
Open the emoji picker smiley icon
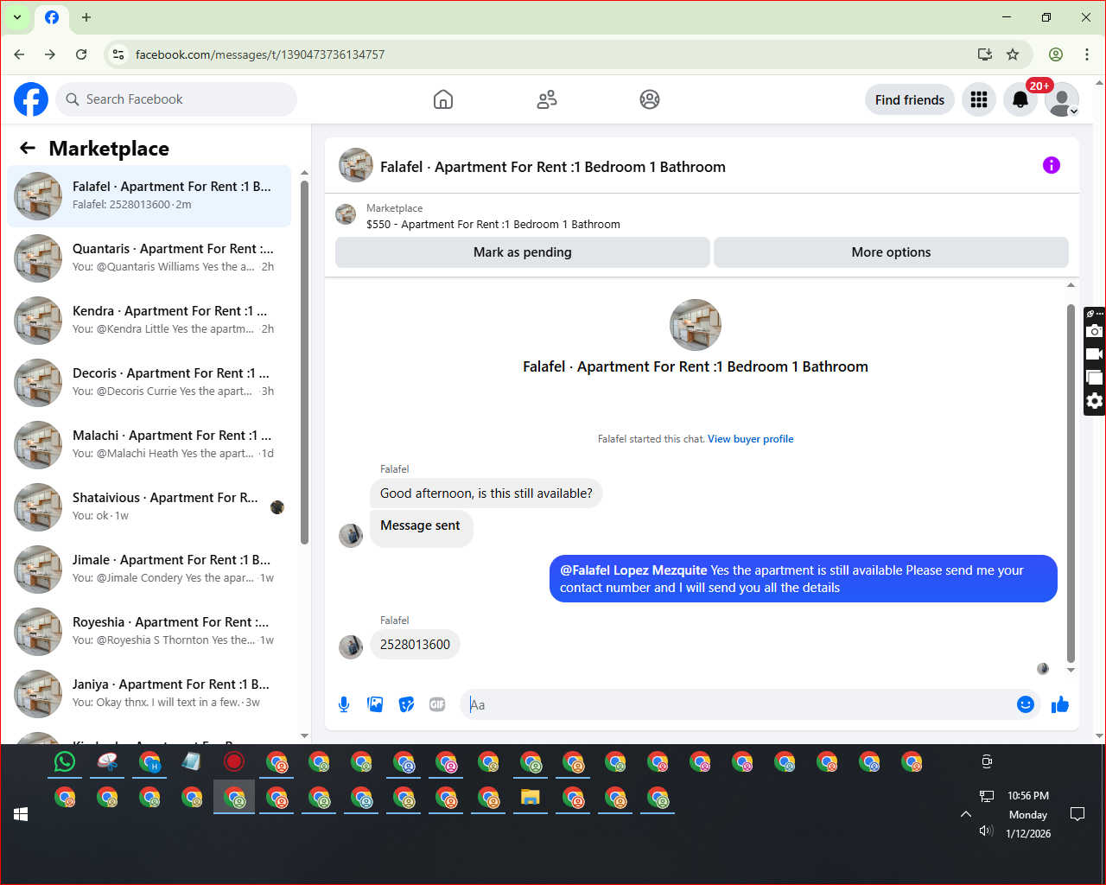click(x=1026, y=704)
